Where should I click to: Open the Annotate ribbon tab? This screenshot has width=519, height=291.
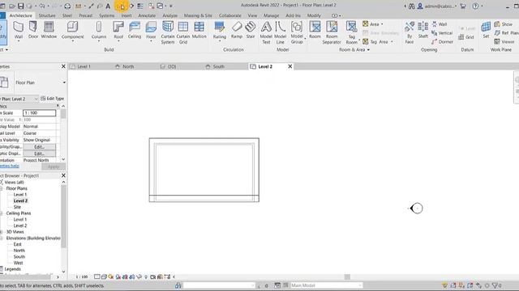pos(147,15)
